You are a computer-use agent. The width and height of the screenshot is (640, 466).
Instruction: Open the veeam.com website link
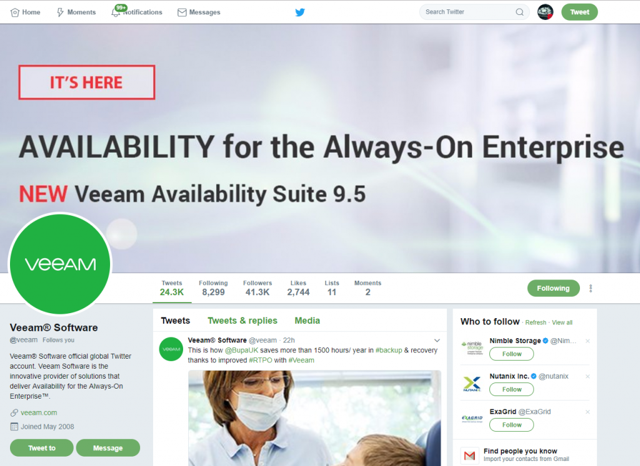point(39,412)
